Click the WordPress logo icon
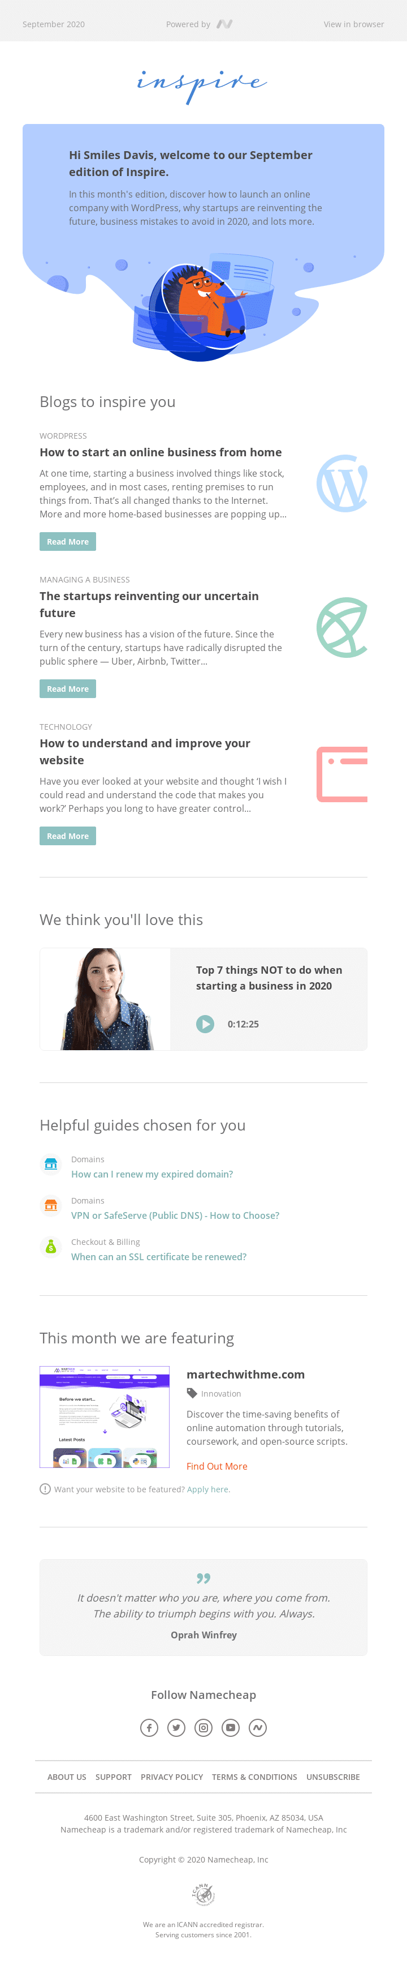Screen dimensions: 407x1982 [x=342, y=483]
